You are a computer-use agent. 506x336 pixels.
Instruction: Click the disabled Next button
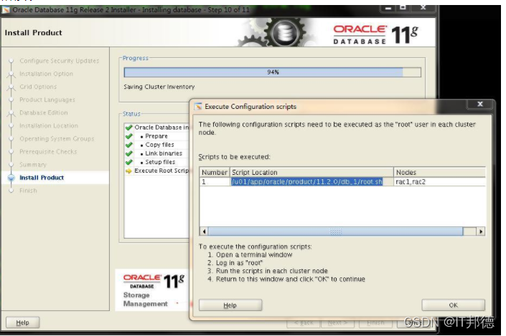pos(337,322)
